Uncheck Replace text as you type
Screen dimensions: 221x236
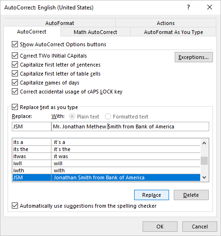tap(15, 107)
